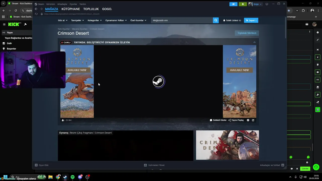Click the Macera Oyunları breadcrumb
The width and height of the screenshot is (322, 181).
[80, 29]
